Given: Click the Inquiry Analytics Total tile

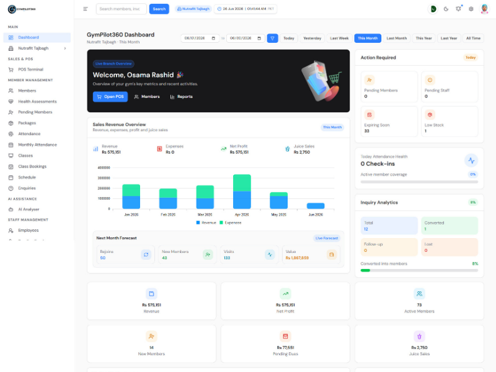Looking at the screenshot, I should pyautogui.click(x=389, y=226).
